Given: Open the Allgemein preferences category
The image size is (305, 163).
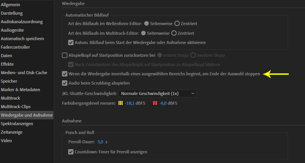Looking at the screenshot, I should [10, 5].
